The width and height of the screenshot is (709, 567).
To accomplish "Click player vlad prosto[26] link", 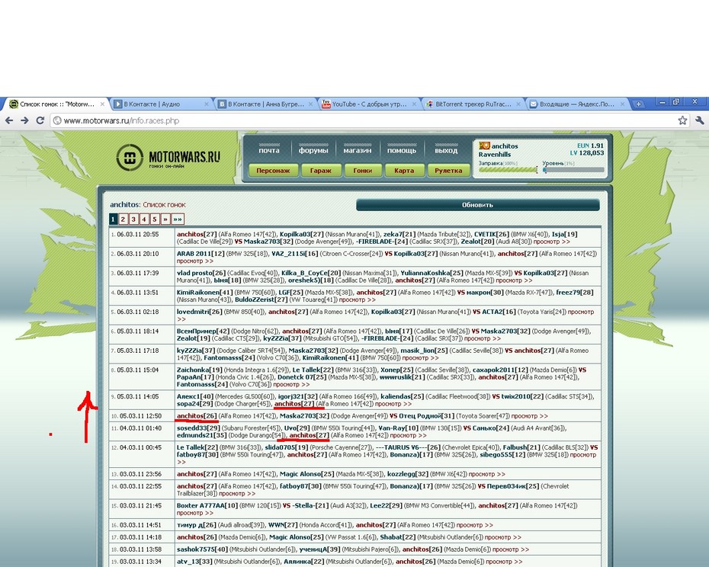I will point(201,273).
